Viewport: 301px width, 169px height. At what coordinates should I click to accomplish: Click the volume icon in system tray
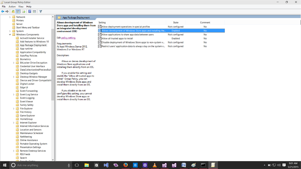tap(279, 165)
